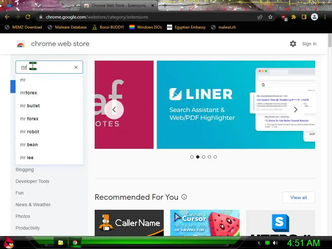Open the Developer Tools category

[32, 181]
